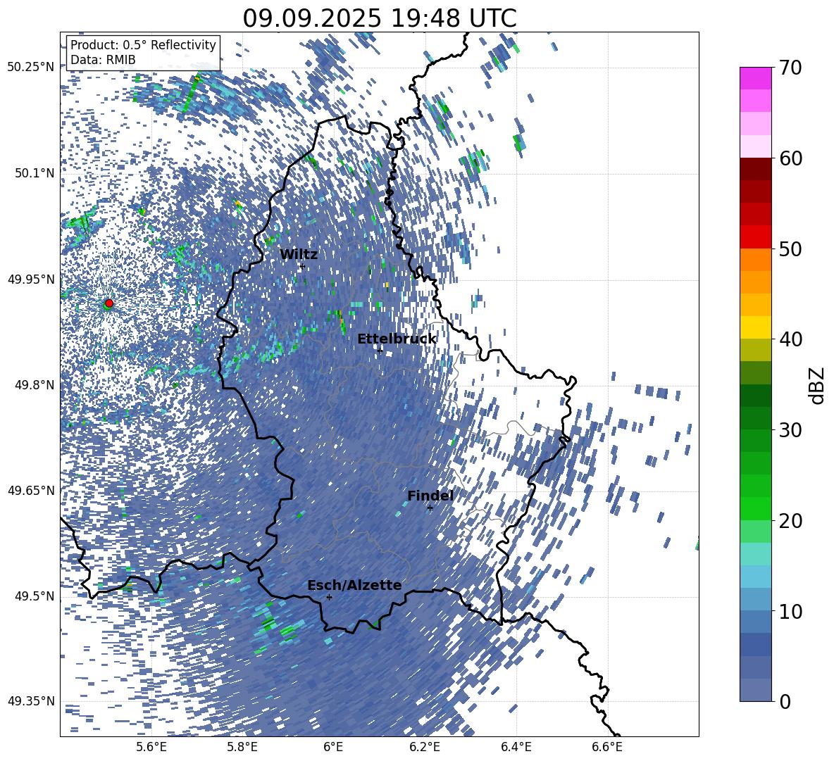Click the Ettelbruck city label
The width and height of the screenshot is (834, 761).
coord(397,339)
